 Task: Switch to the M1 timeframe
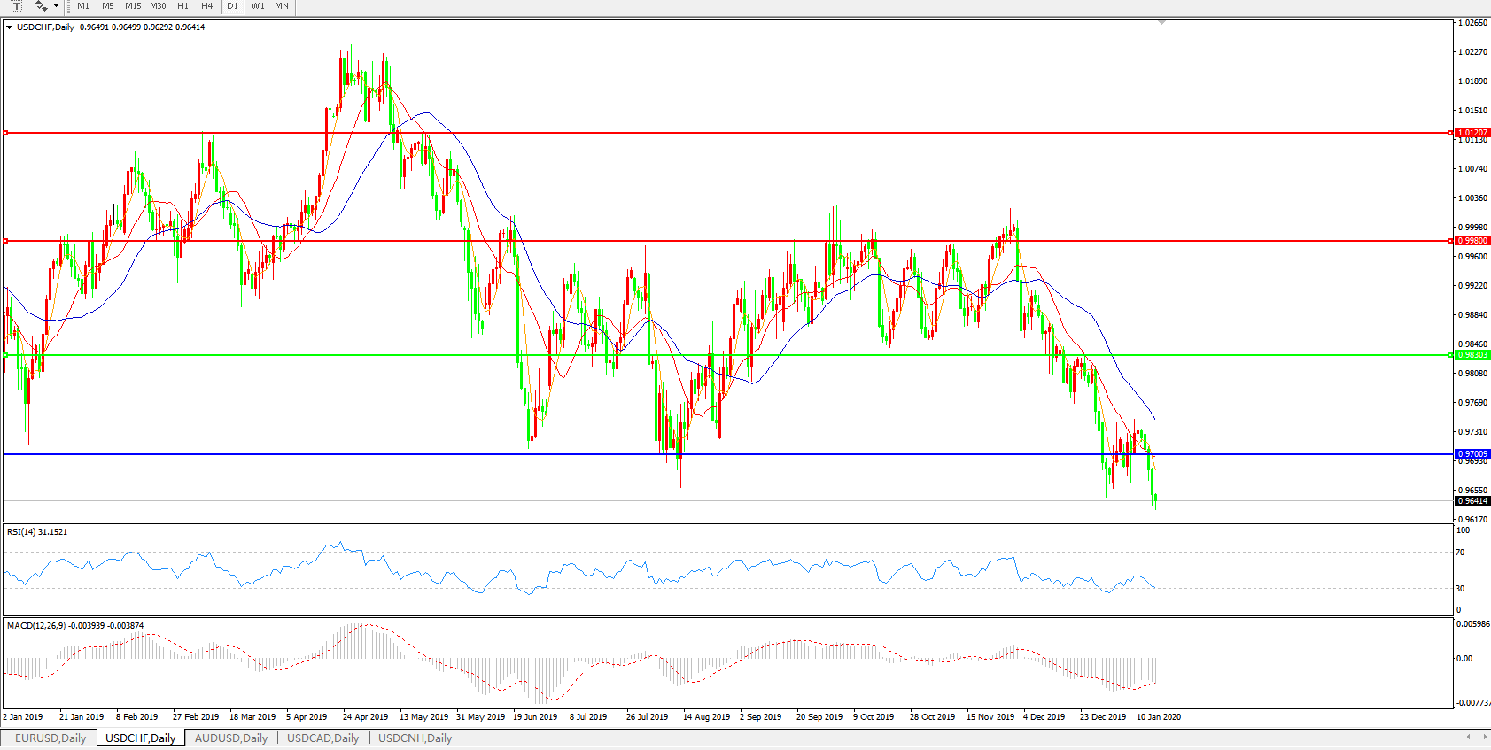pyautogui.click(x=83, y=6)
